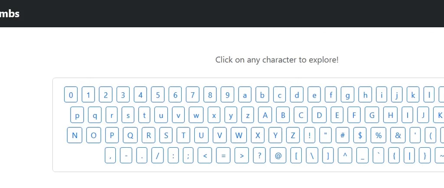Choose the uppercase letter N button

[x=75, y=135]
